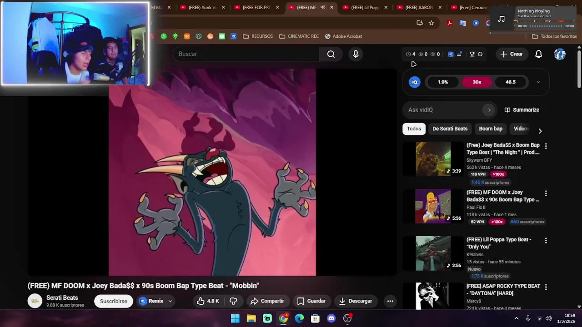Open YouTube notifications bell

point(538,54)
